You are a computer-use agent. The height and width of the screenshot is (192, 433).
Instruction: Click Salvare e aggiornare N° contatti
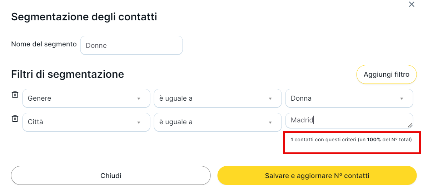tap(317, 176)
